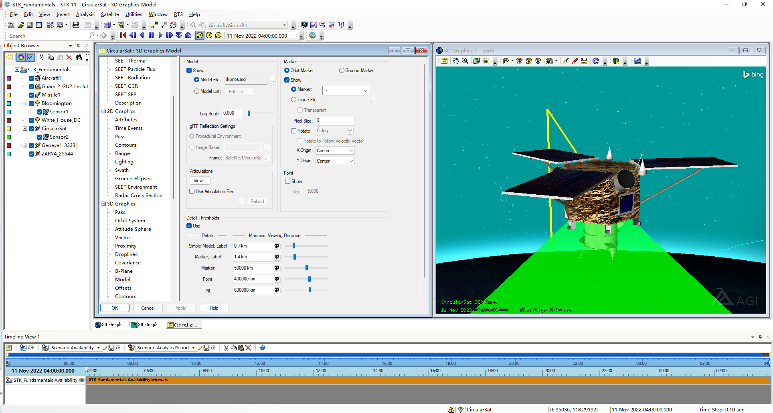Click the Apply button

coord(181,308)
